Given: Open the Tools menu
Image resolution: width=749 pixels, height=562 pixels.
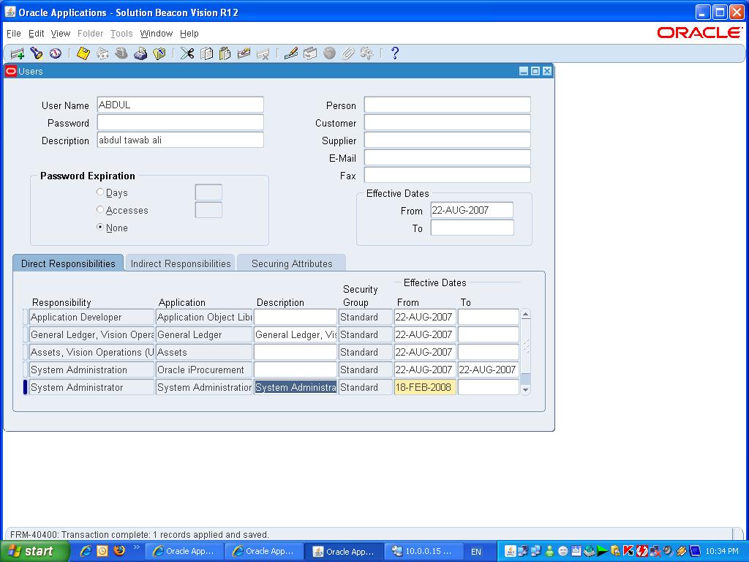Looking at the screenshot, I should pos(121,34).
